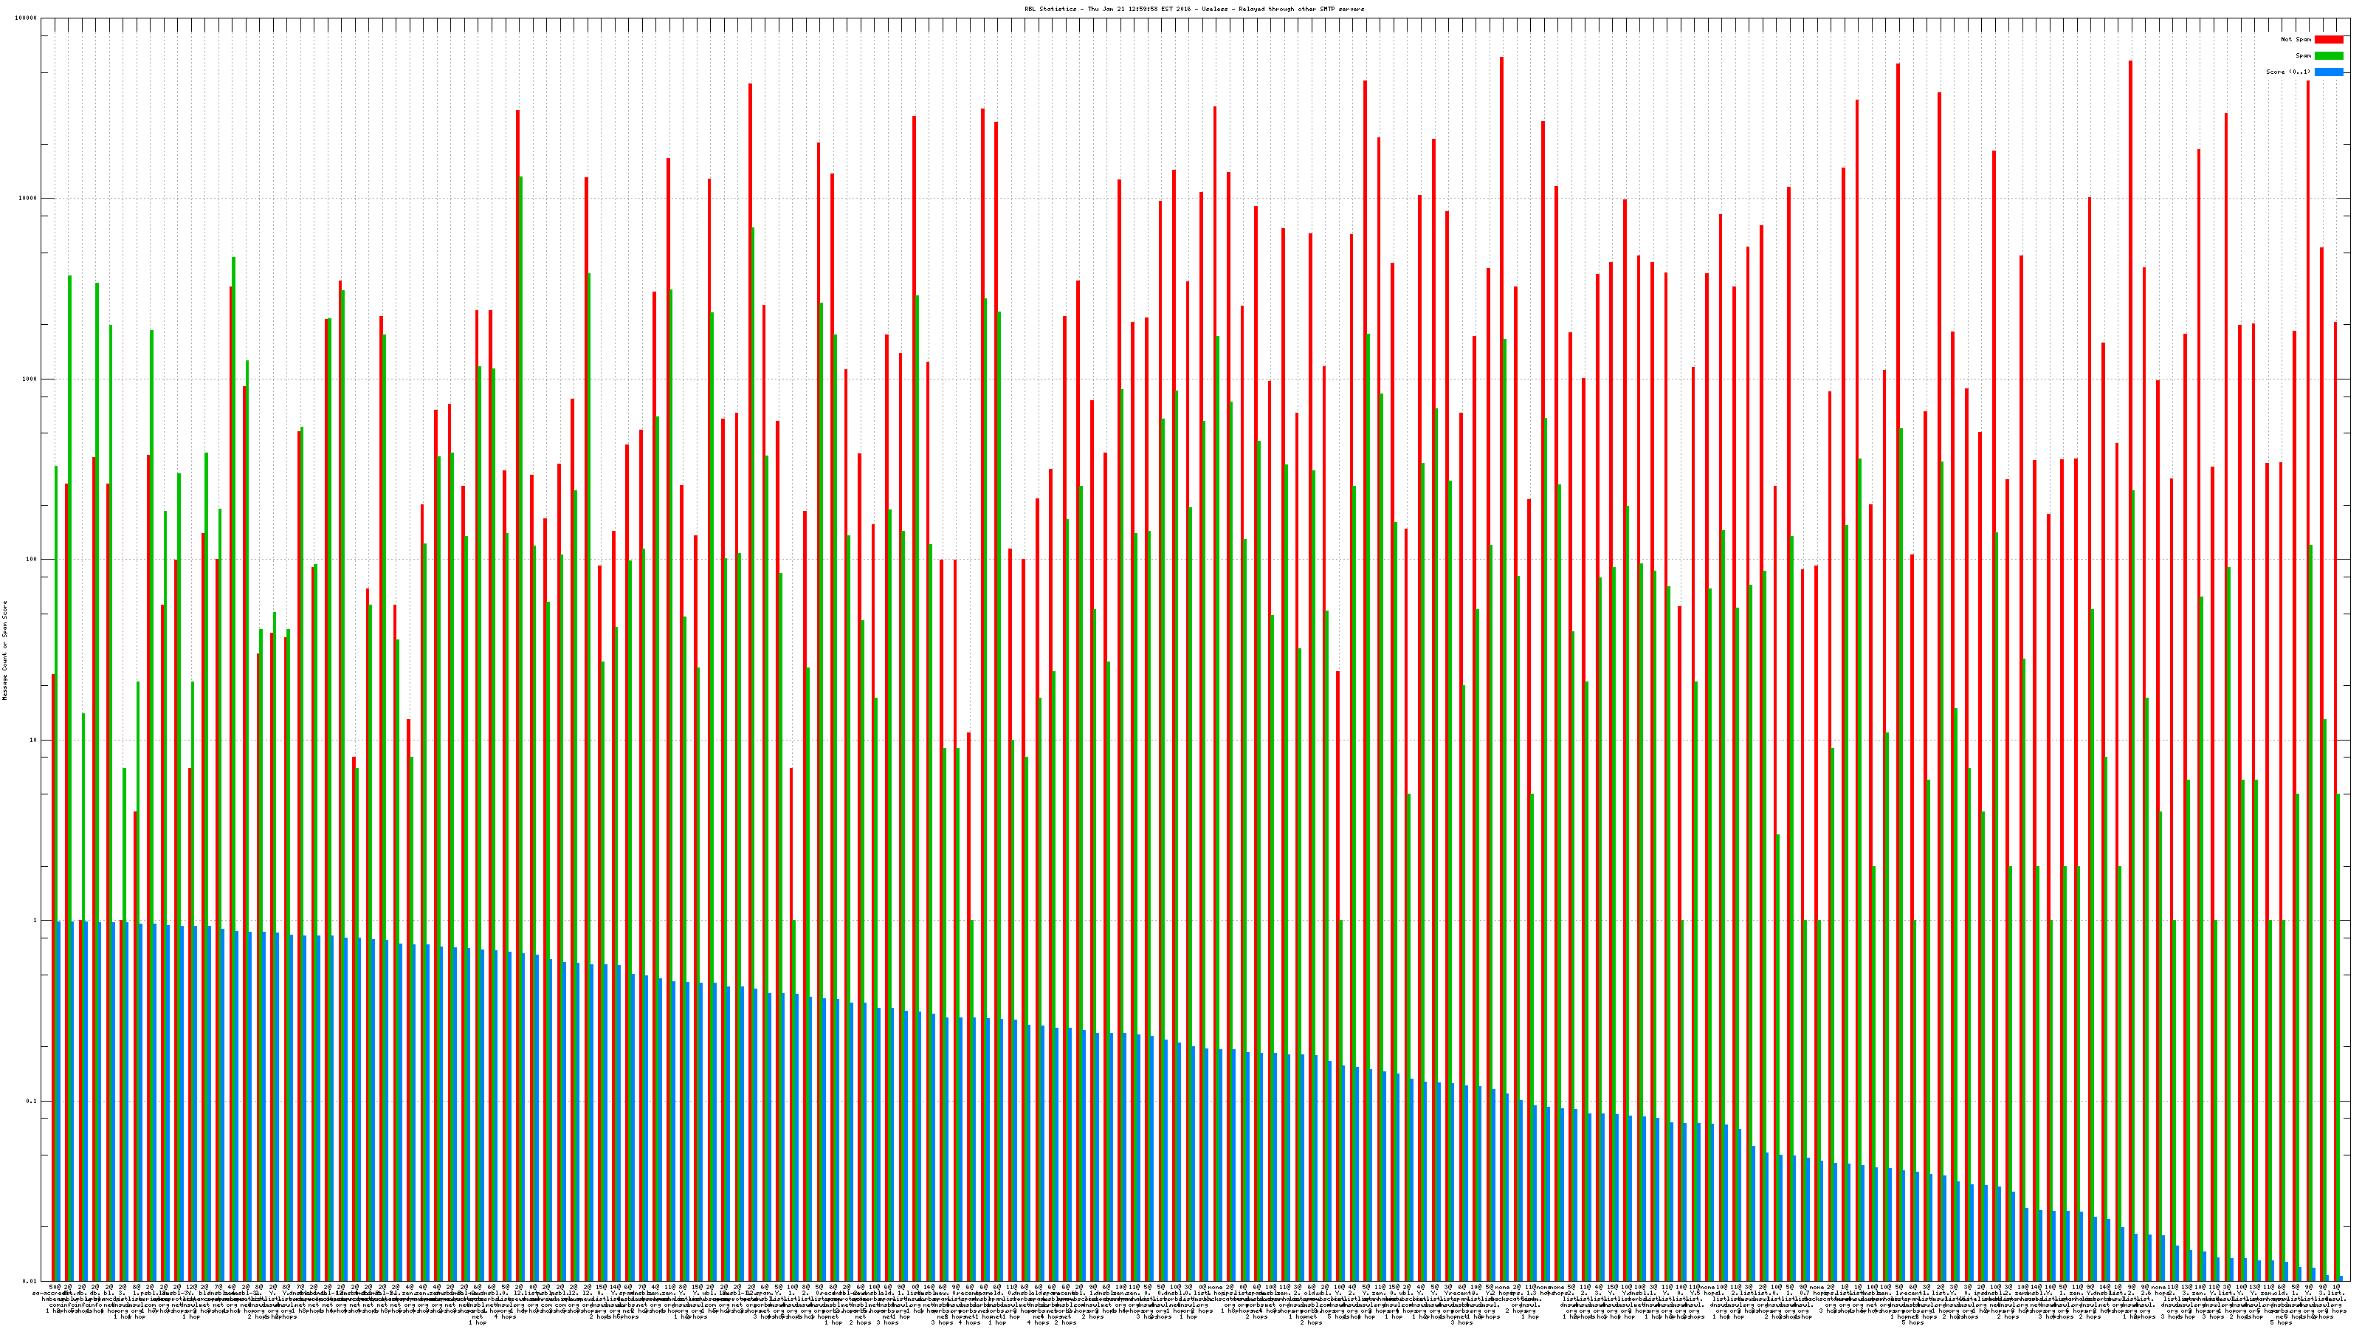Click the 1000 y-axis tick label
2362x1329 pixels.
30,380
